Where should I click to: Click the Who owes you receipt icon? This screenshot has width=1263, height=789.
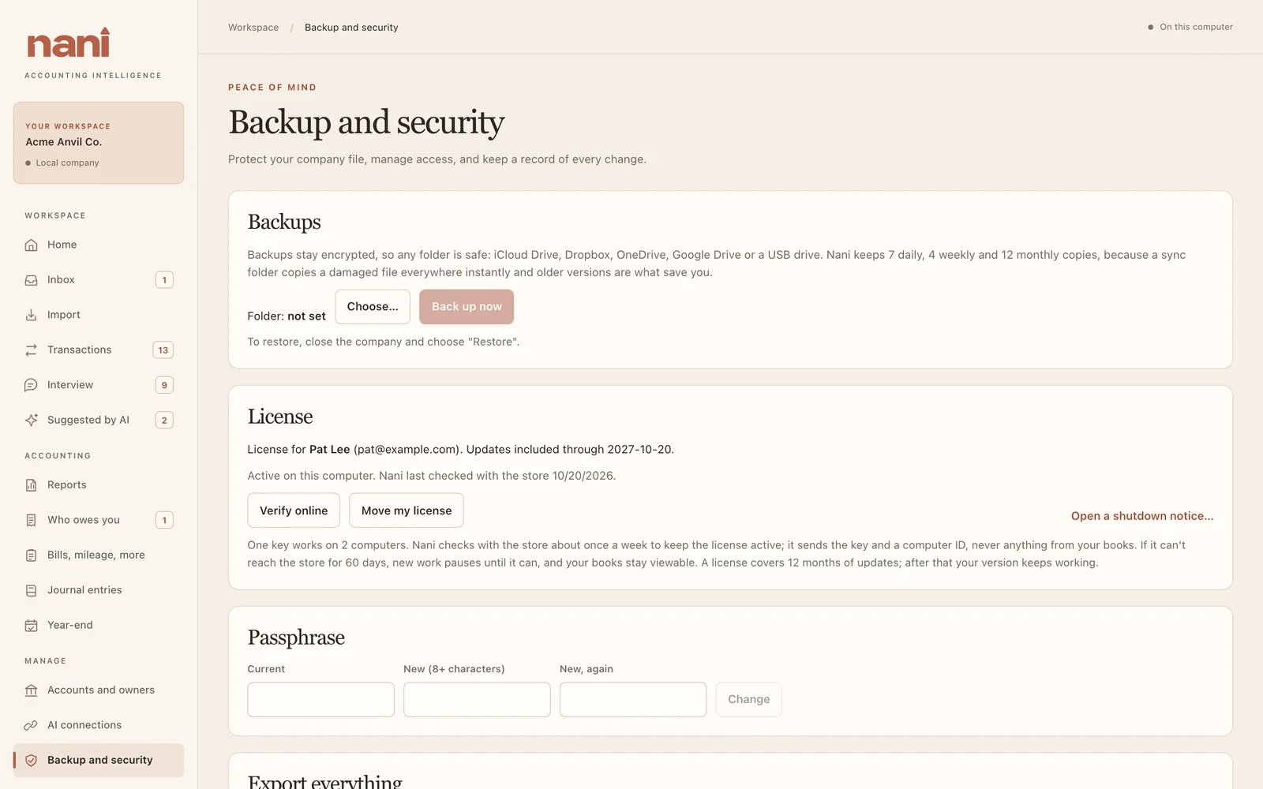tap(31, 520)
